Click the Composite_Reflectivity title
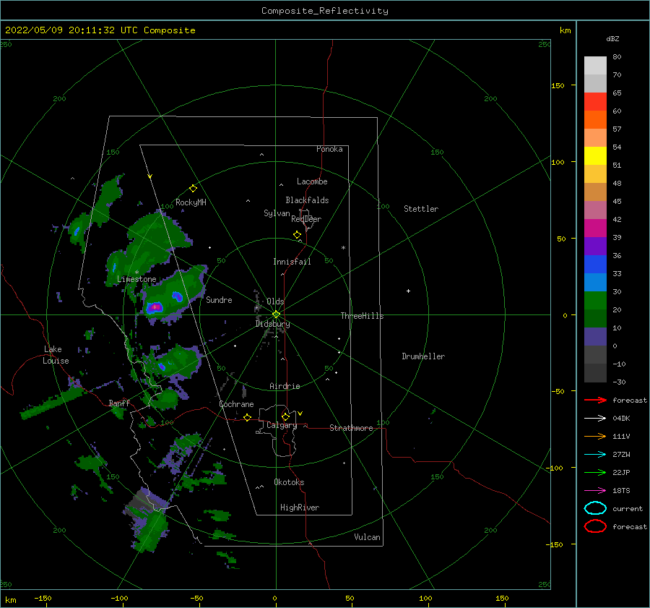650x608 pixels. pyautogui.click(x=325, y=11)
